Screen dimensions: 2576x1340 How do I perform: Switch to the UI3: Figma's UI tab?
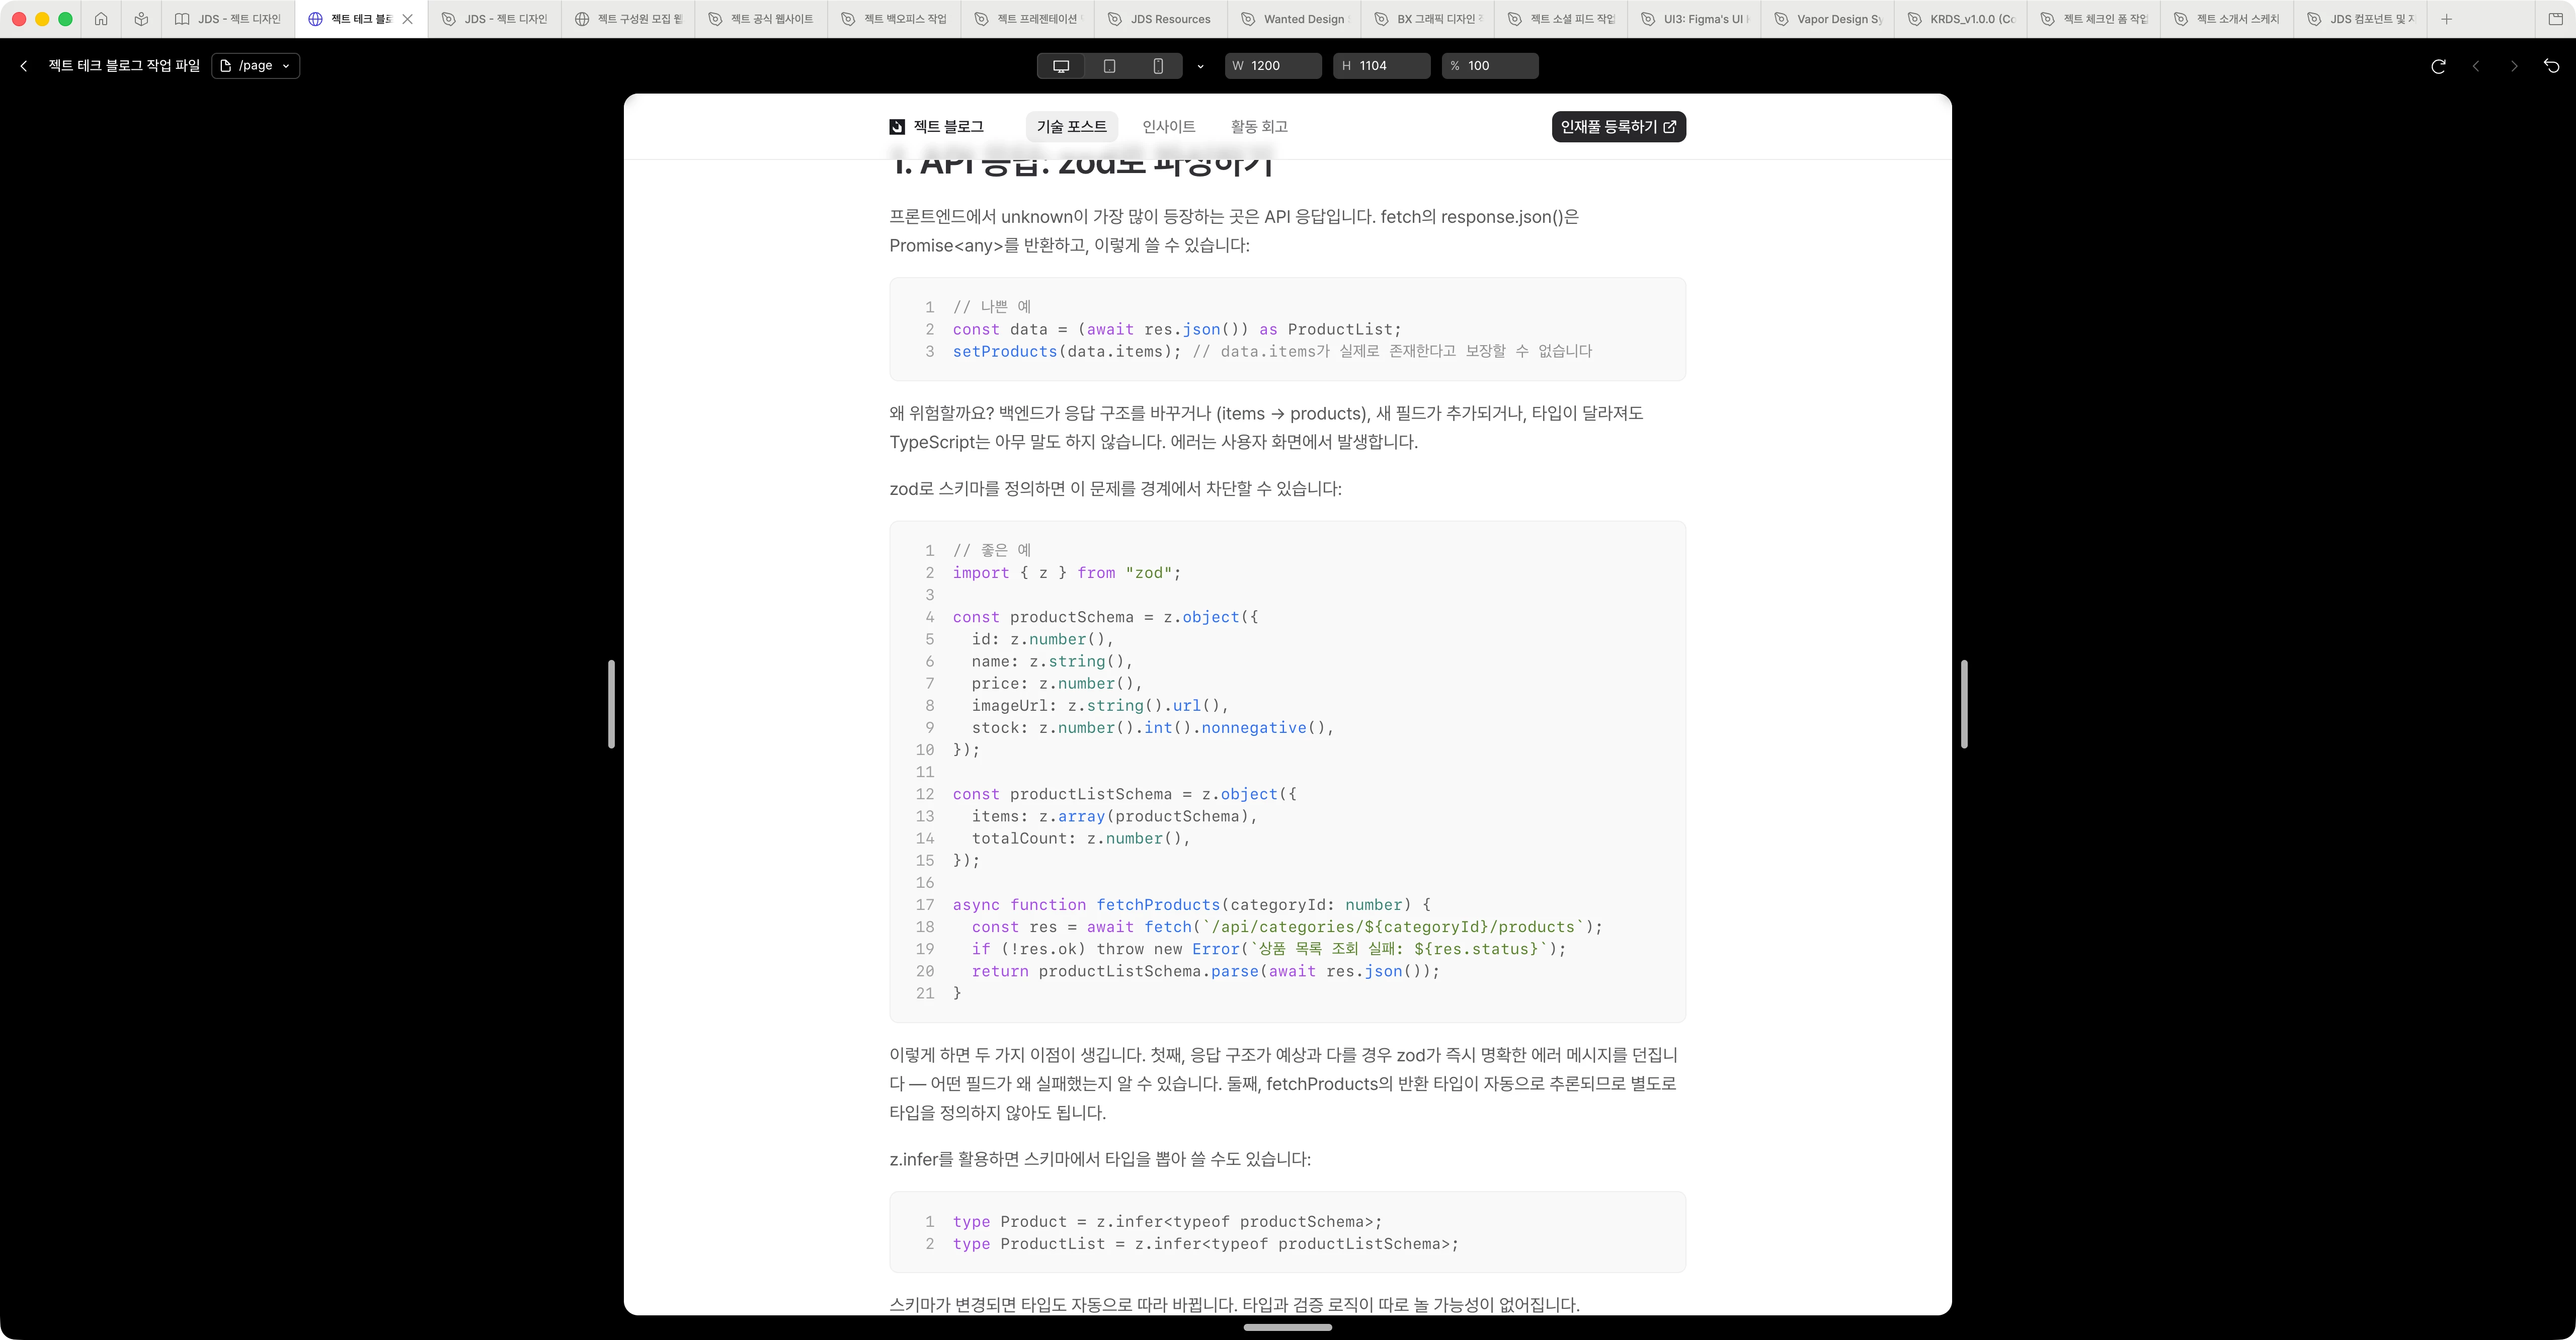click(1693, 19)
